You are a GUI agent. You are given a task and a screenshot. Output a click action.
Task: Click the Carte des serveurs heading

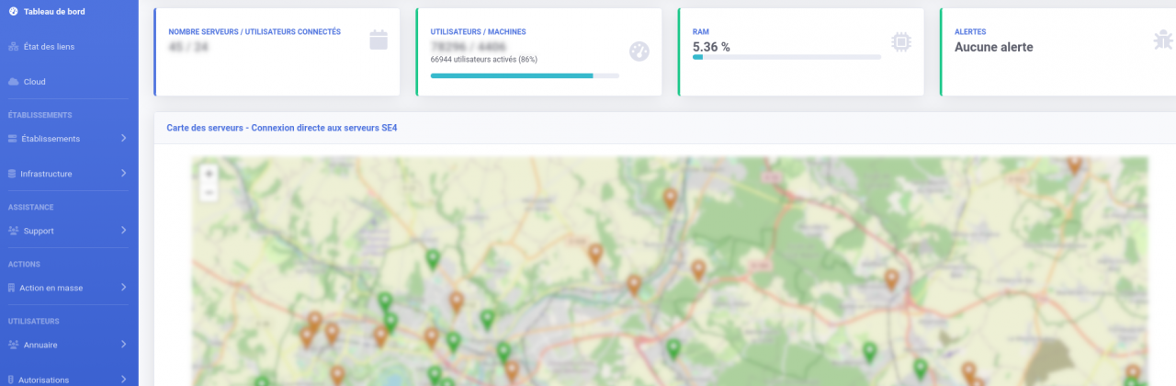pyautogui.click(x=282, y=128)
